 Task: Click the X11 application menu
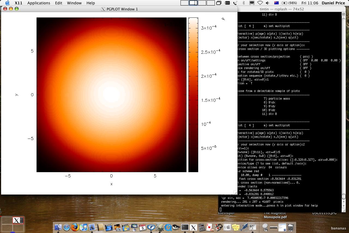19,3
